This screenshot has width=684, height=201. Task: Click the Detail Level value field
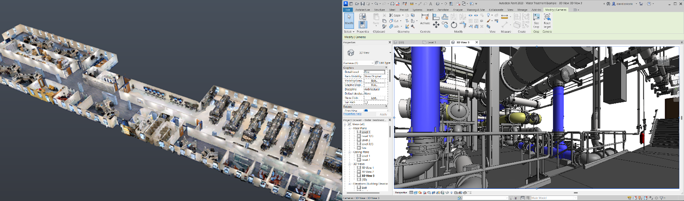tap(374, 72)
